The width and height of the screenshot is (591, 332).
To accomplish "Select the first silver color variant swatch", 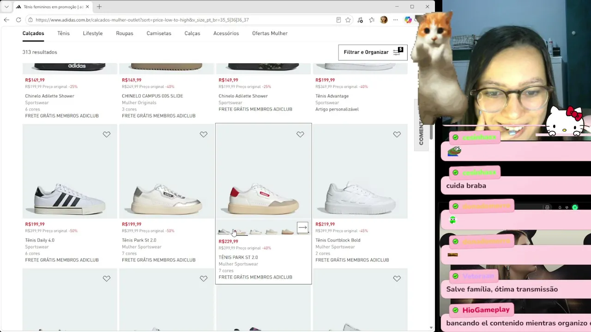I will point(224,231).
